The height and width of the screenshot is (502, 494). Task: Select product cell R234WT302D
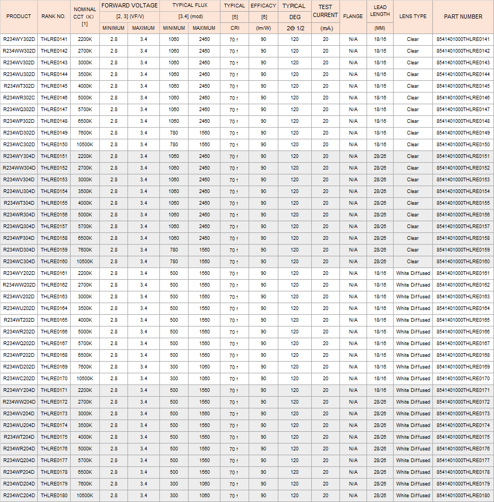[19, 86]
